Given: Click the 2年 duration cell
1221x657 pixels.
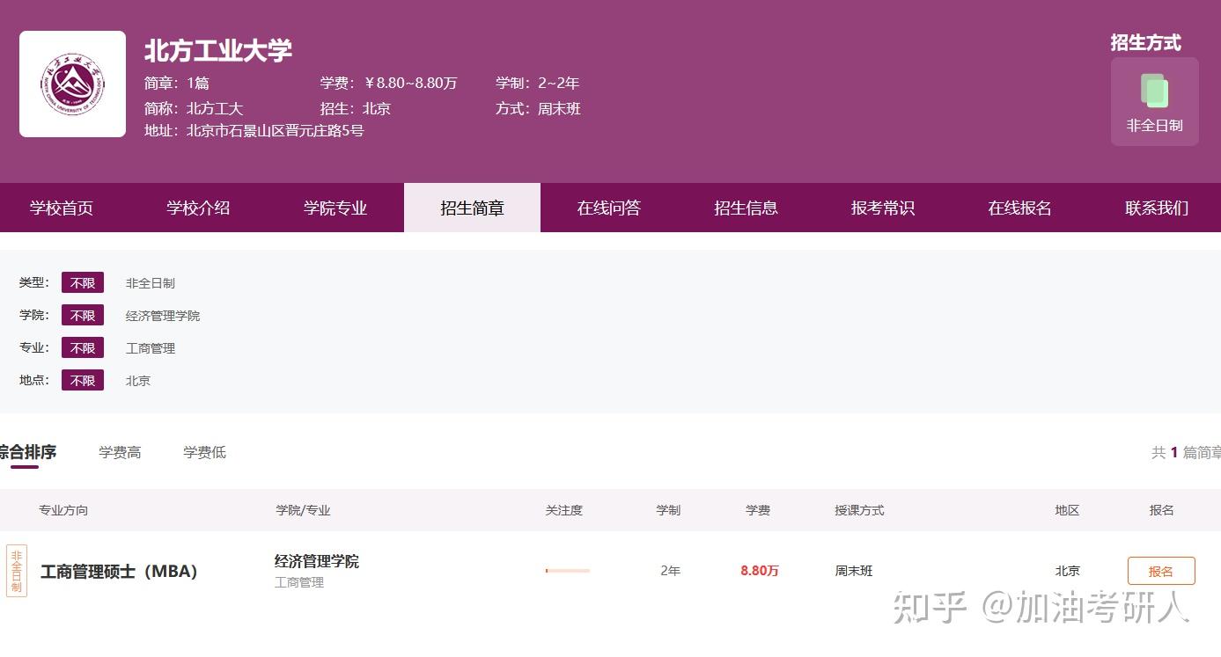Looking at the screenshot, I should click(670, 571).
